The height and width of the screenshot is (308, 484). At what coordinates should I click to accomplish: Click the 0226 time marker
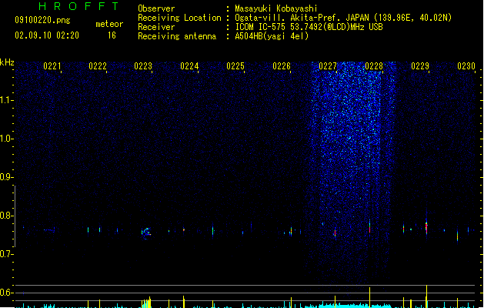coord(282,66)
